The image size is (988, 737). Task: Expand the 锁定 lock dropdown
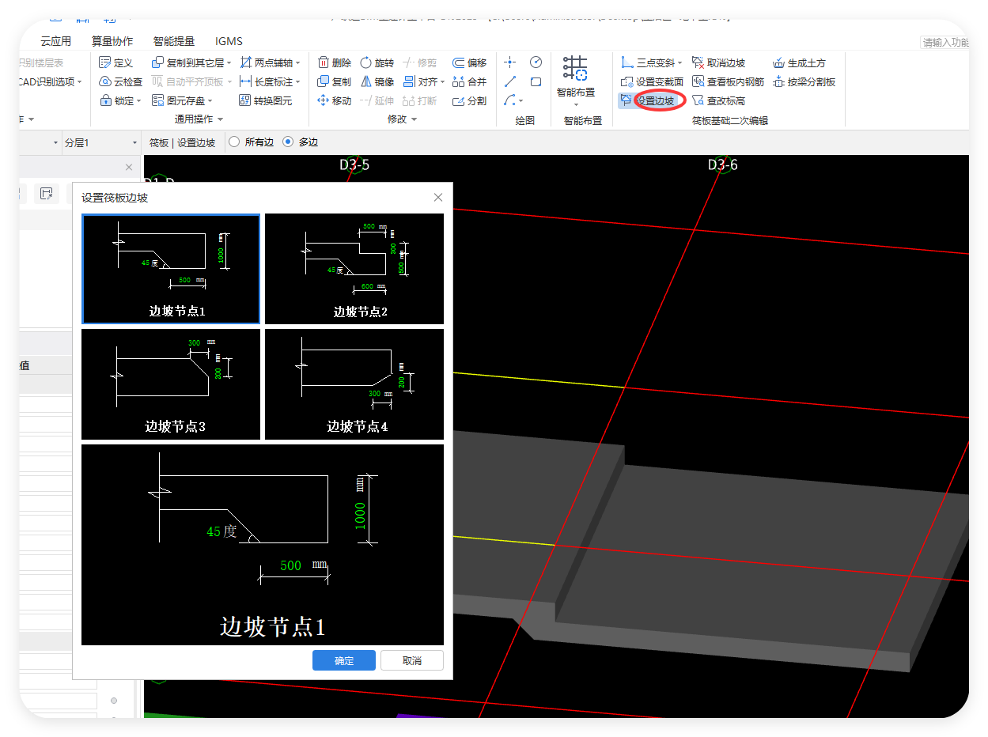(139, 101)
